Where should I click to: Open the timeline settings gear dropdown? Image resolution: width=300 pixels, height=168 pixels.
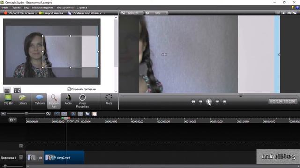pyautogui.click(x=13, y=120)
